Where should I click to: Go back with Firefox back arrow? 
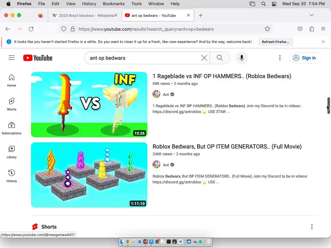click(x=8, y=29)
